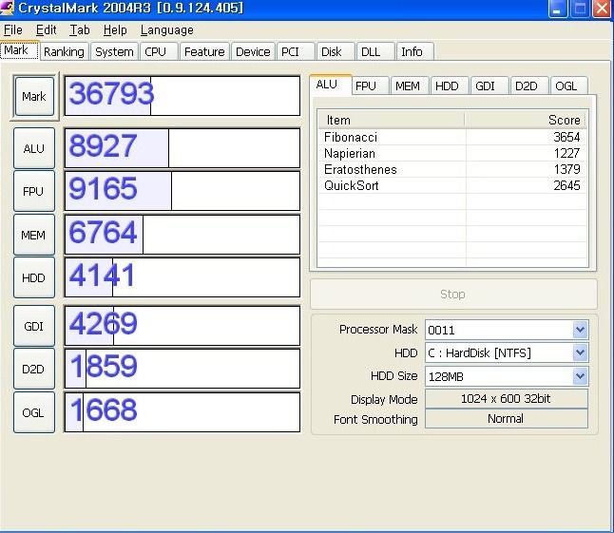Close the CrystalMark window
This screenshot has height=533, width=614.
pos(603,9)
